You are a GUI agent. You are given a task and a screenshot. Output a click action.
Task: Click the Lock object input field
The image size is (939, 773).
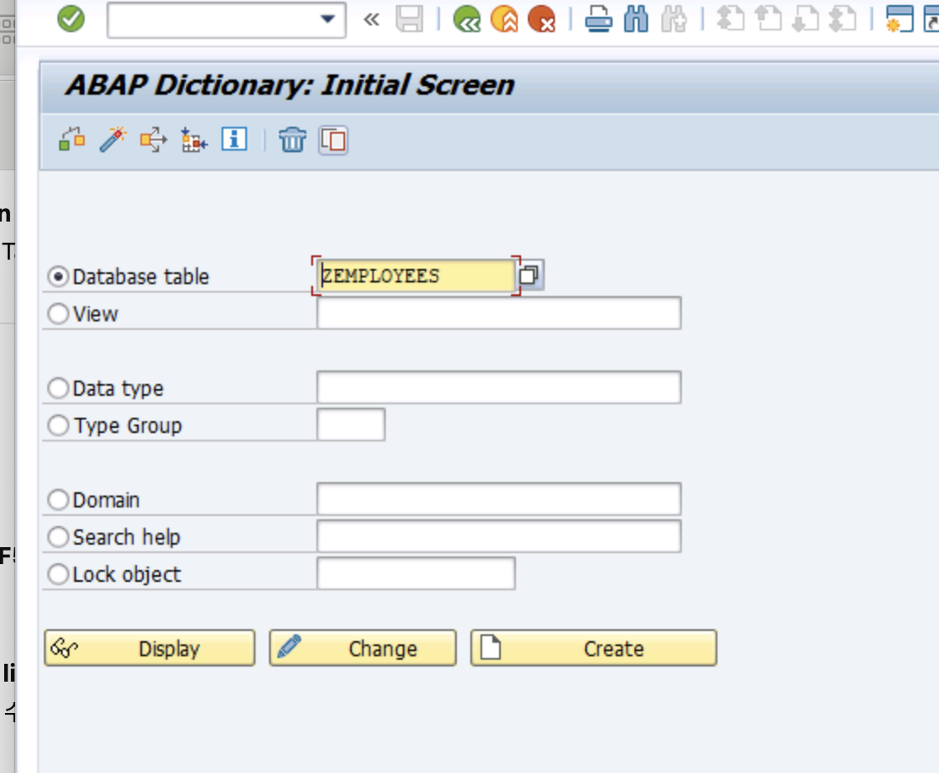[x=415, y=573]
